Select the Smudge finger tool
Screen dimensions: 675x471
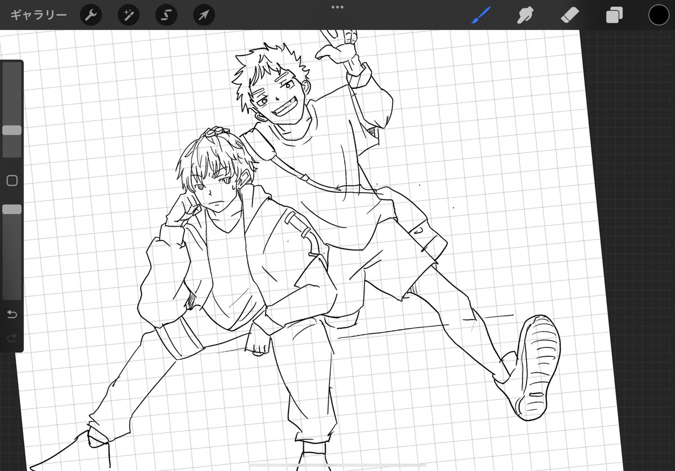click(x=525, y=15)
